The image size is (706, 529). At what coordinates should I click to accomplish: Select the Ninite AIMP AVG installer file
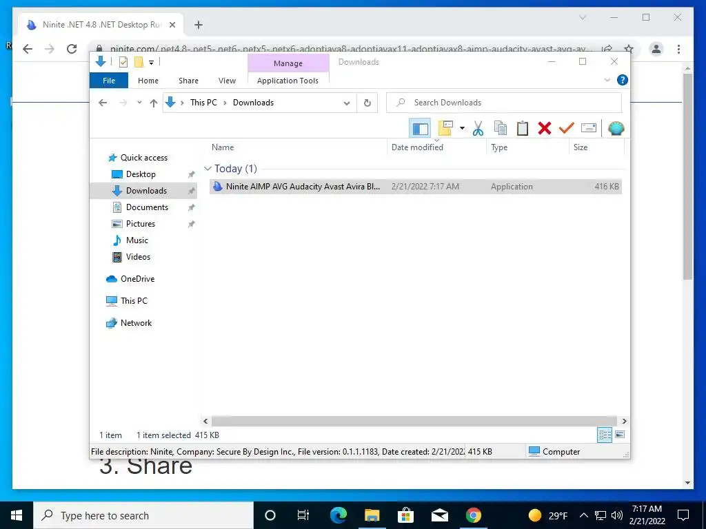click(x=416, y=186)
